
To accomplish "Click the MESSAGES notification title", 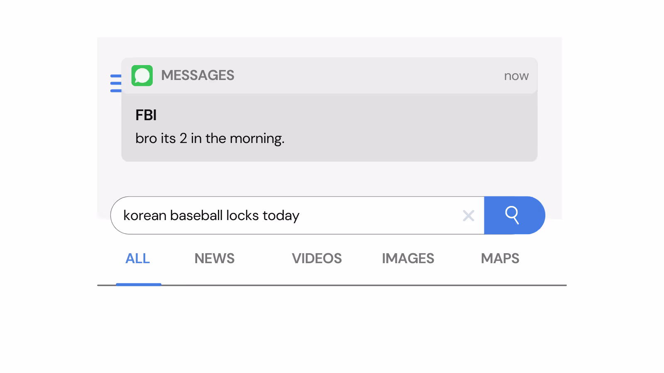I will click(x=198, y=75).
